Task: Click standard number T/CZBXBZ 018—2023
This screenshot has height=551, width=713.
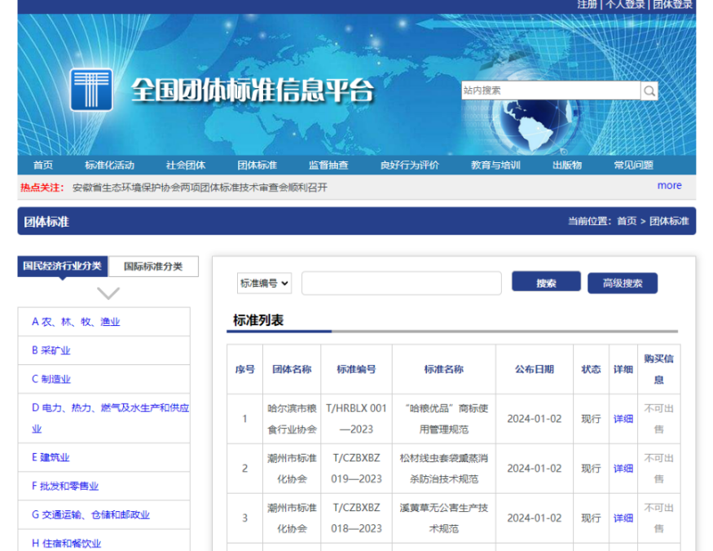Action: click(356, 518)
